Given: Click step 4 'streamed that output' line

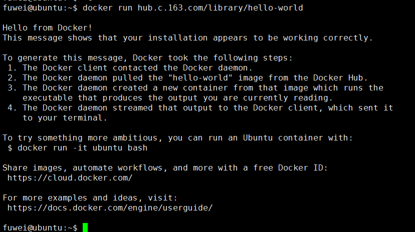Looking at the screenshot, I should click(200, 108).
